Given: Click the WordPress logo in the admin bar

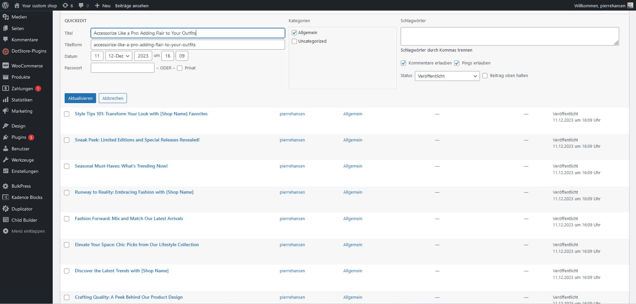Looking at the screenshot, I should (x=5, y=5).
